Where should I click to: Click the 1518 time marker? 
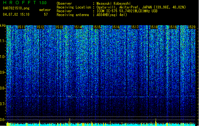pyautogui.click(x=154, y=27)
